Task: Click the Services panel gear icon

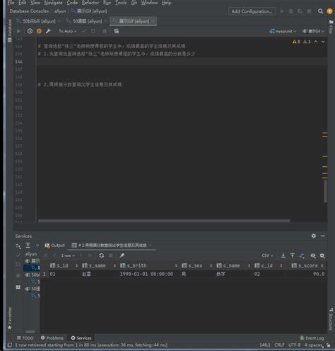Action: (x=314, y=236)
